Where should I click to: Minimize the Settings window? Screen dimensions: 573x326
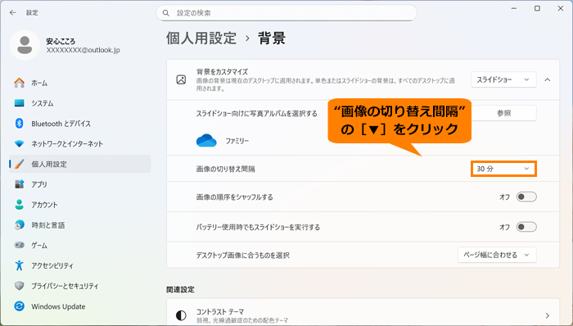514,8
